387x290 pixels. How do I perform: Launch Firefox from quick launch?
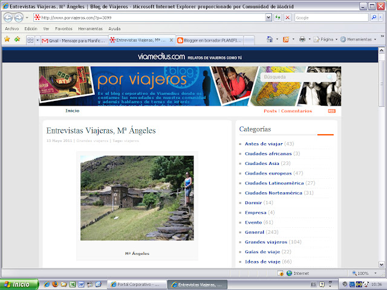[x=55, y=285]
